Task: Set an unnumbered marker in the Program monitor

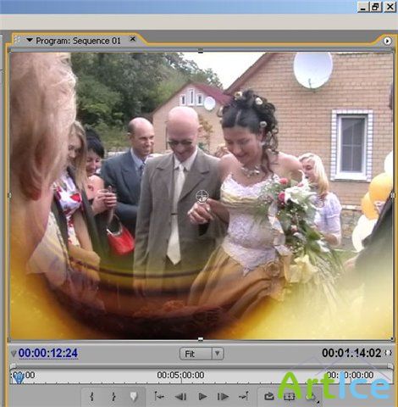Action: coord(134,397)
